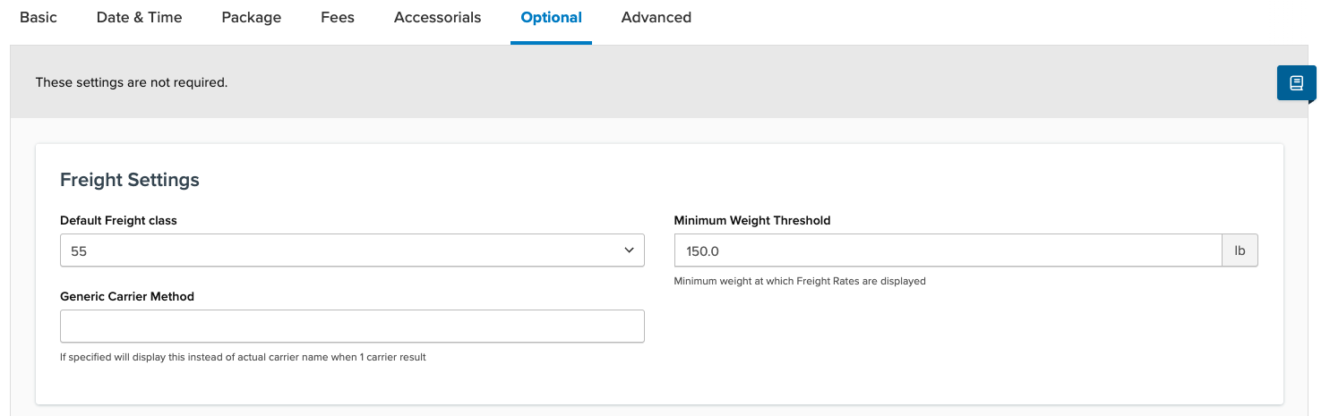Click the lb unit addon
This screenshot has height=416, width=1330.
coord(1240,250)
